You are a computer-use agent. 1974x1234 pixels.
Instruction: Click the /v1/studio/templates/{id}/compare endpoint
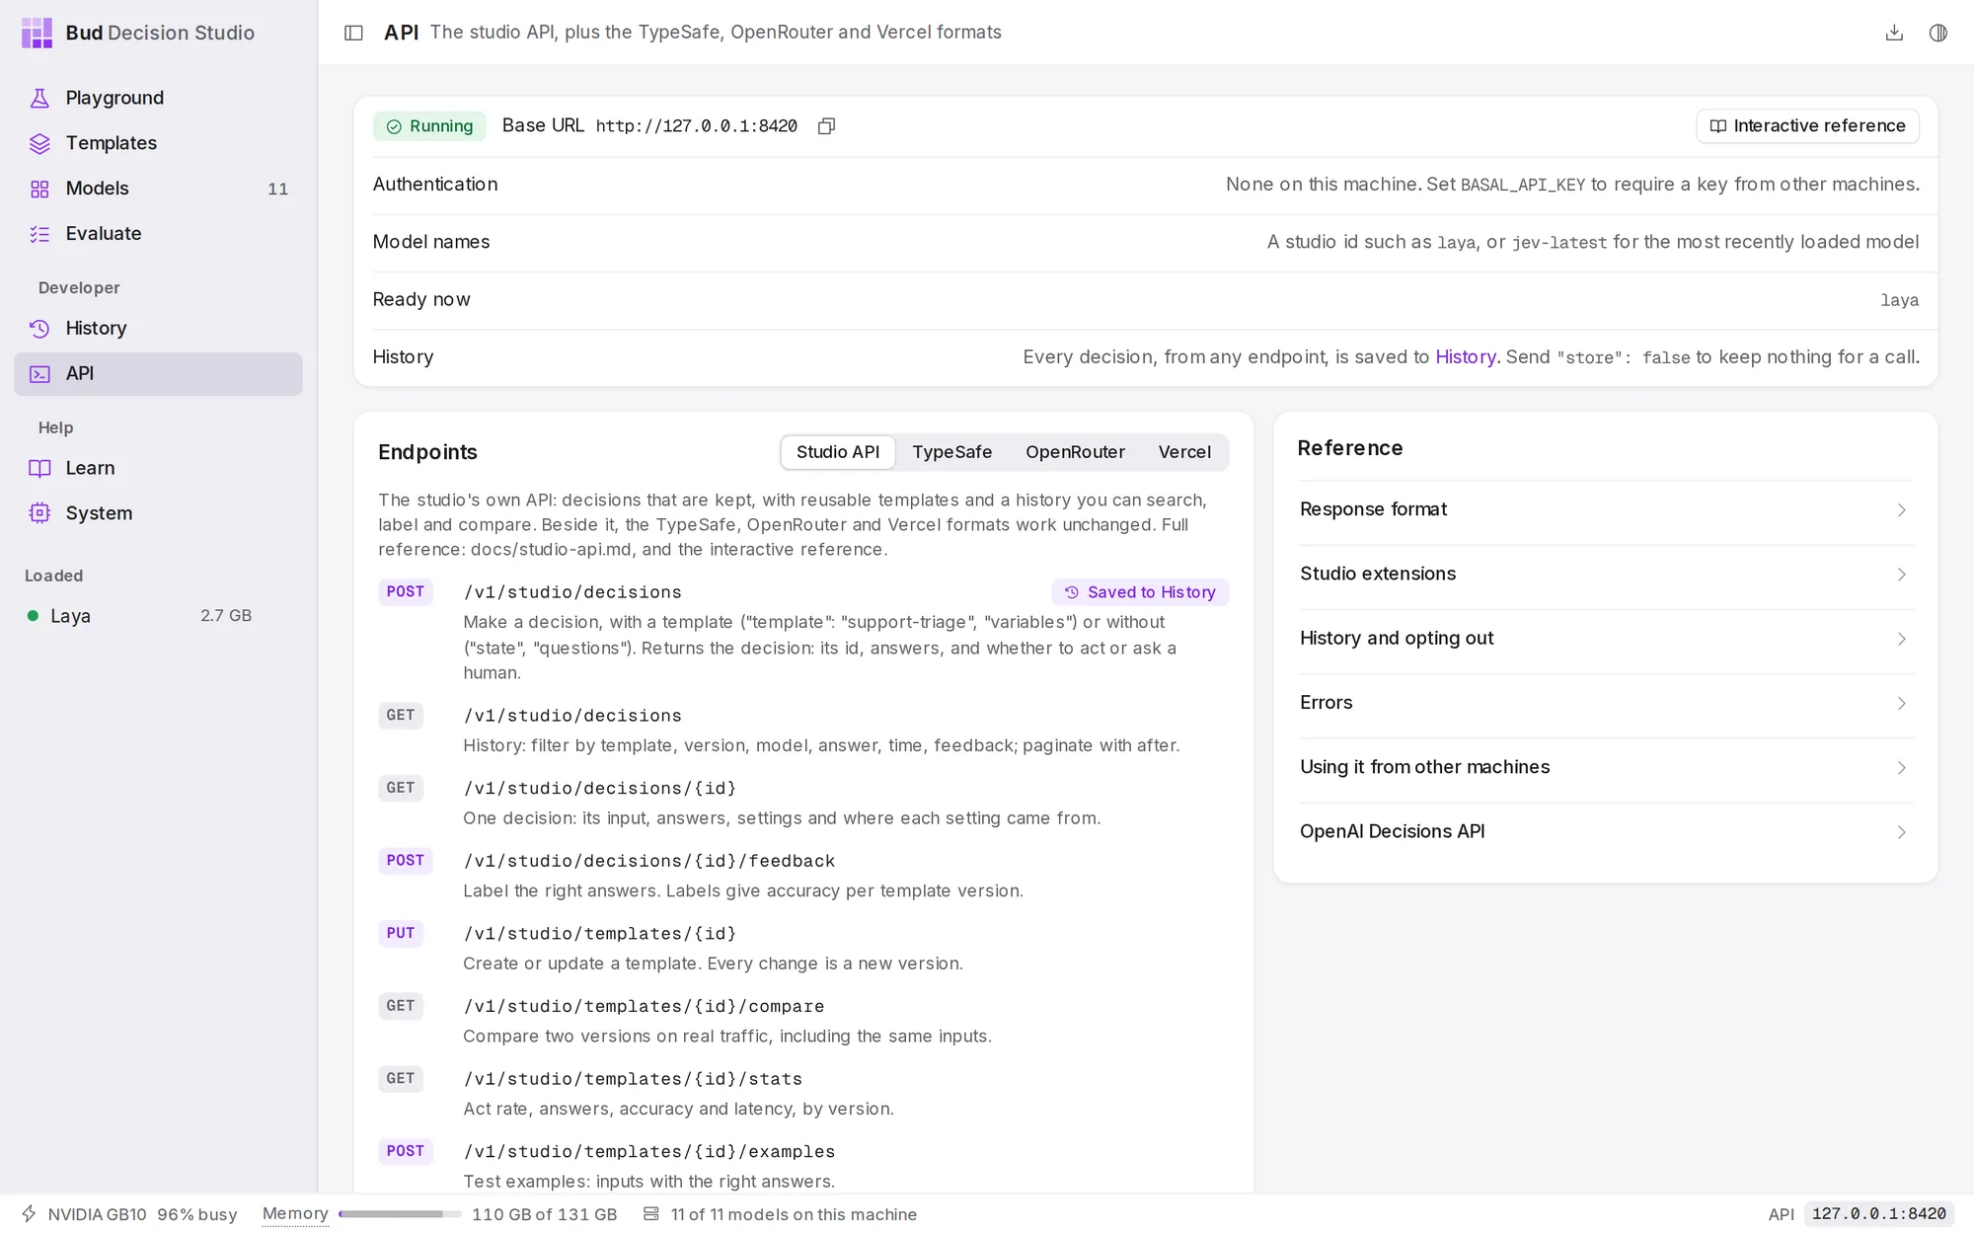(x=644, y=1007)
